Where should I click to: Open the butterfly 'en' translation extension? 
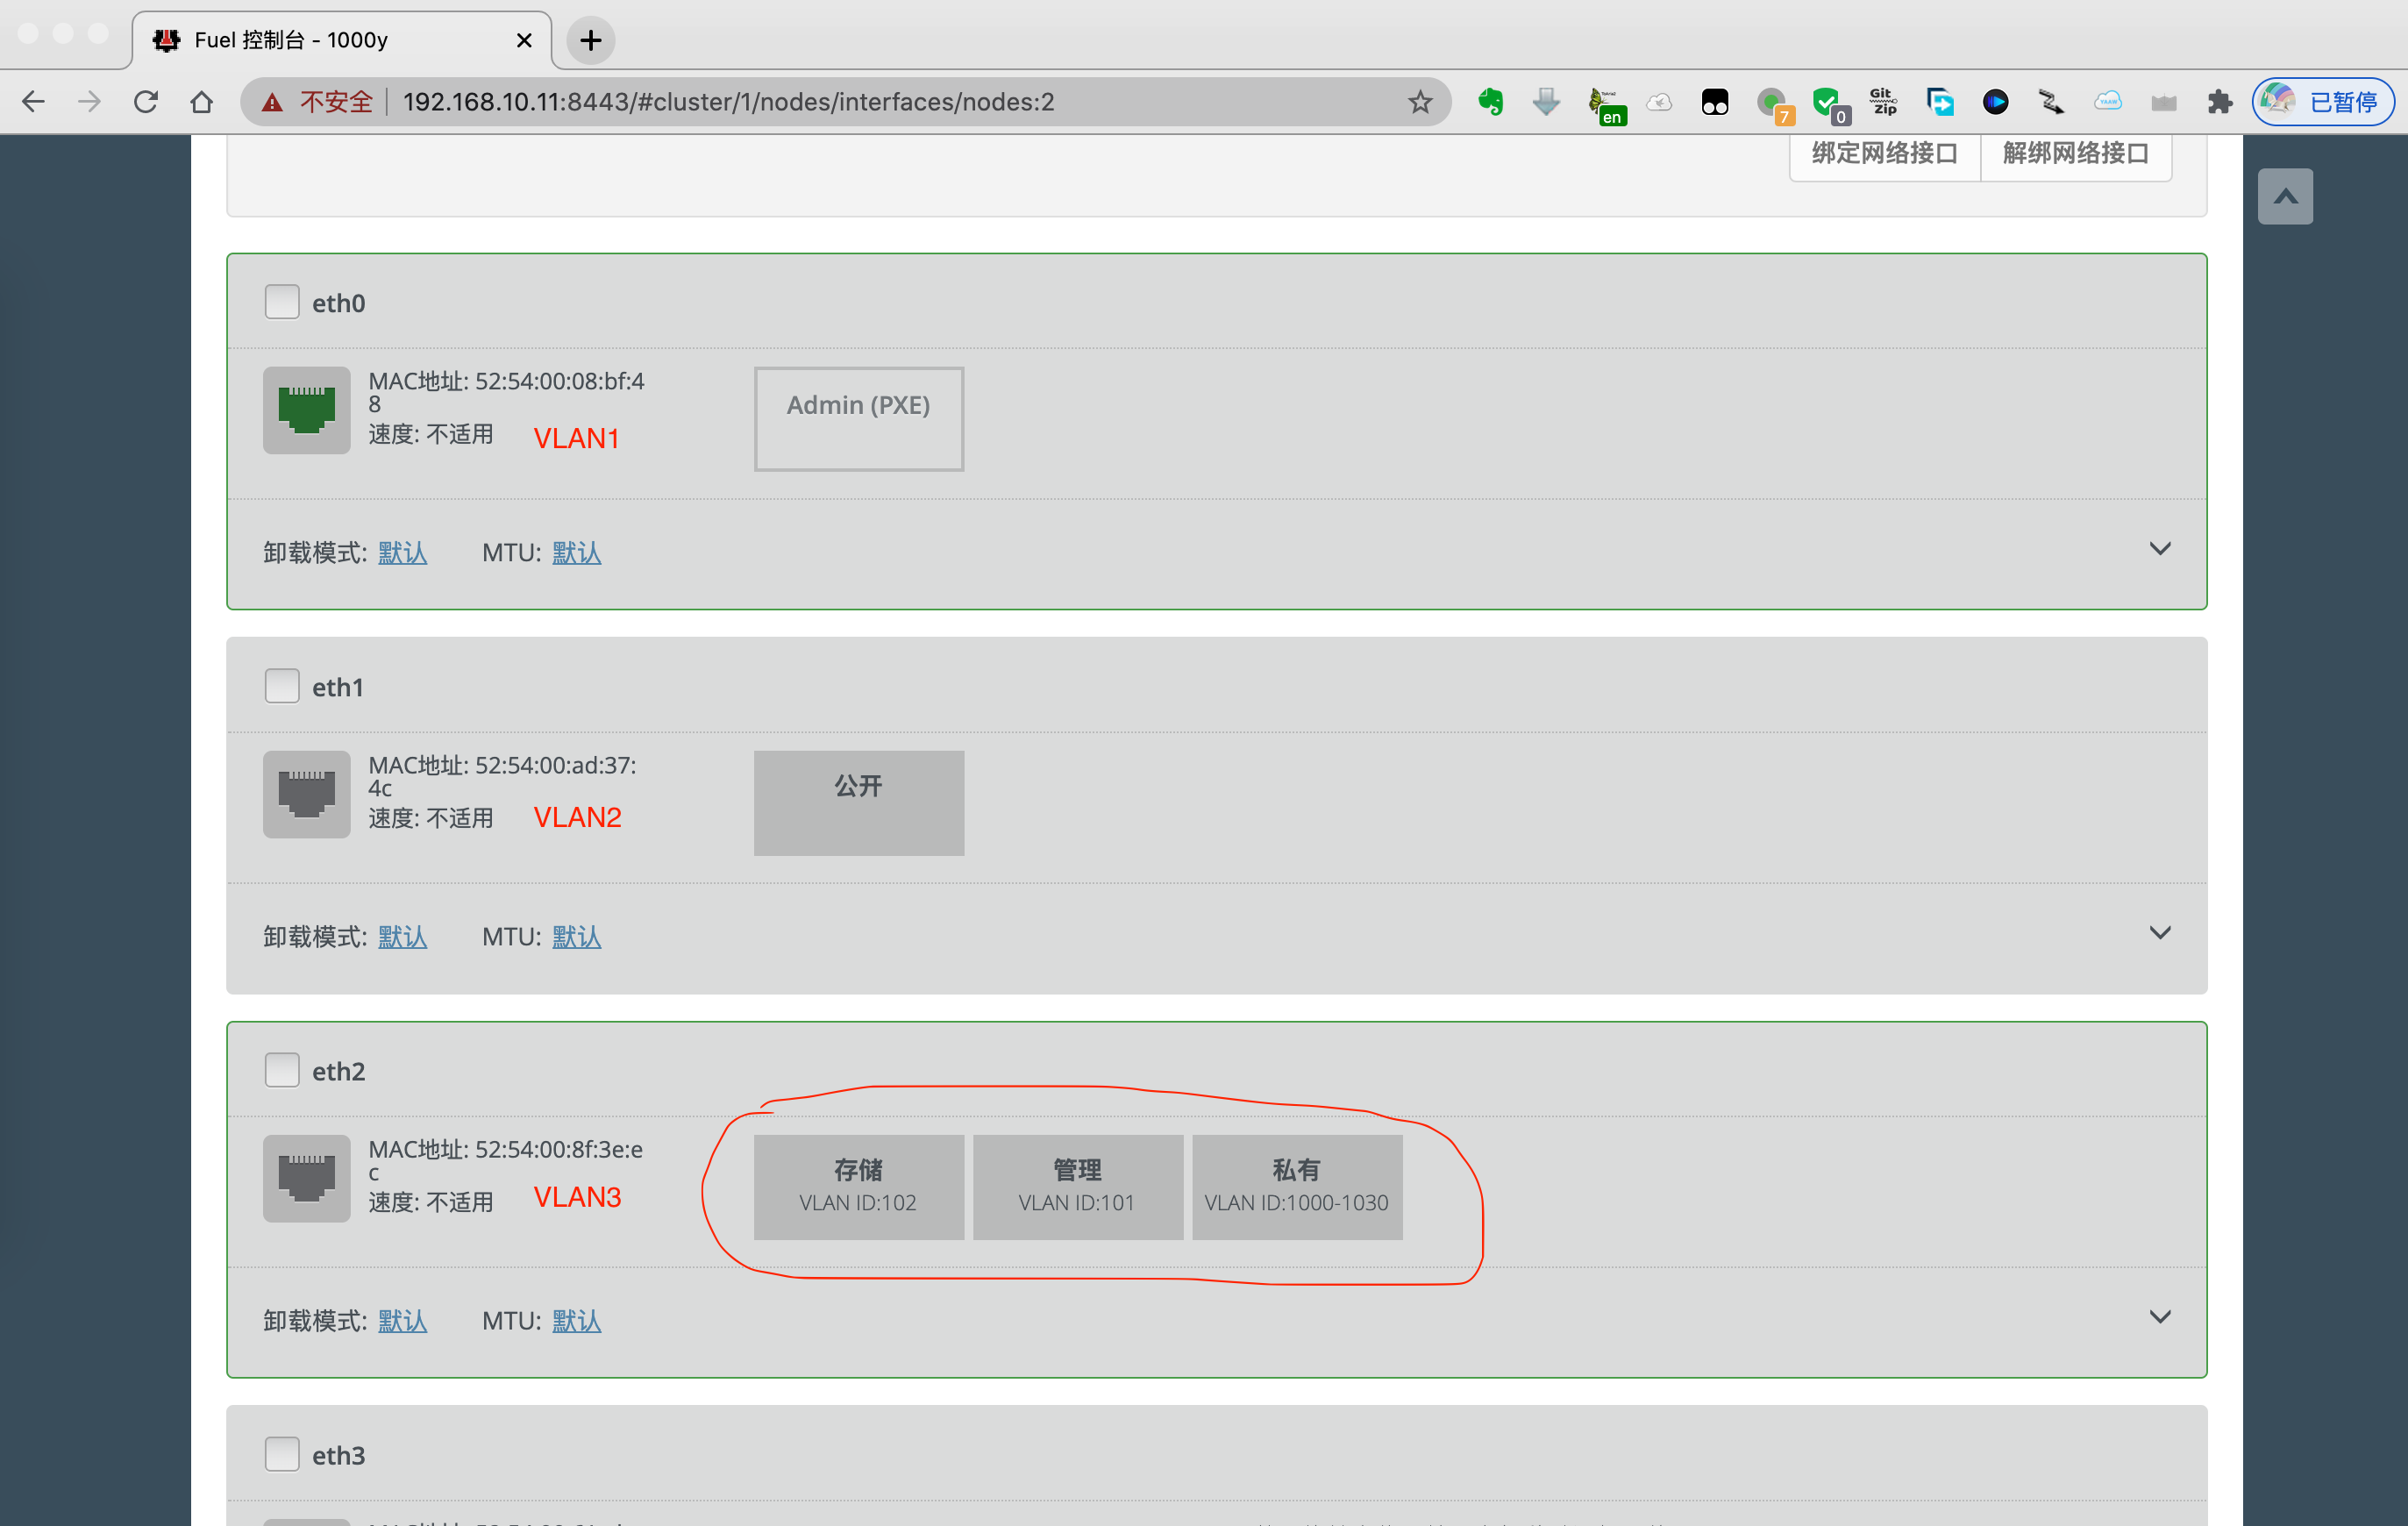pos(1606,104)
